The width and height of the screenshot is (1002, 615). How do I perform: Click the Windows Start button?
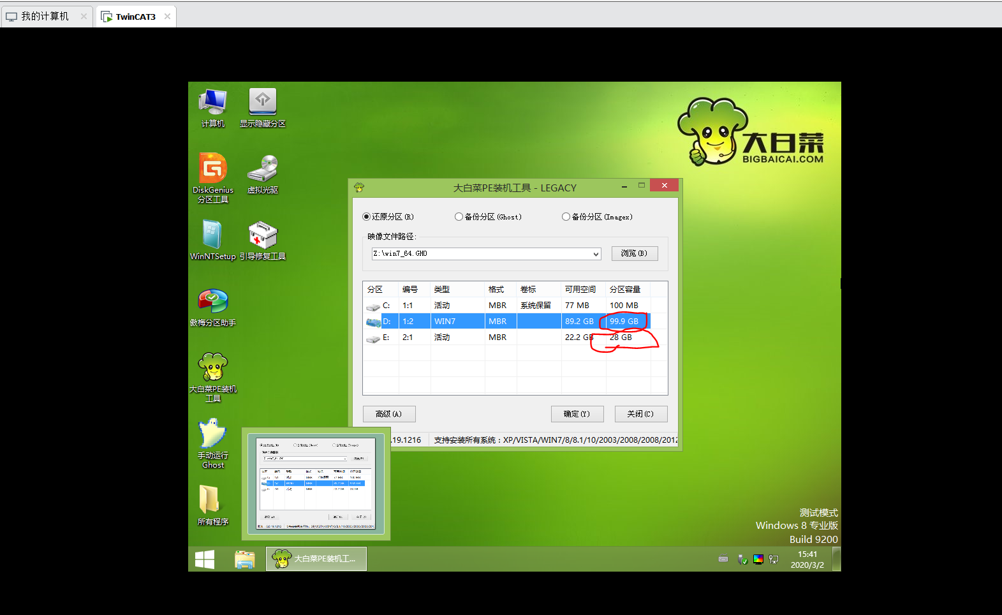click(205, 559)
